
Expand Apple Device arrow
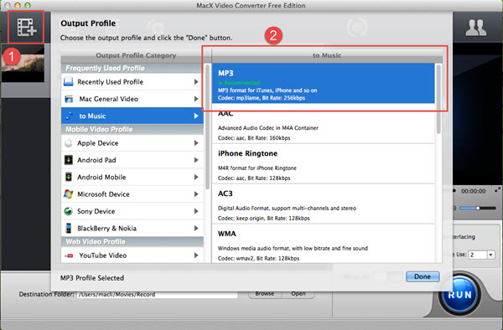point(196,143)
